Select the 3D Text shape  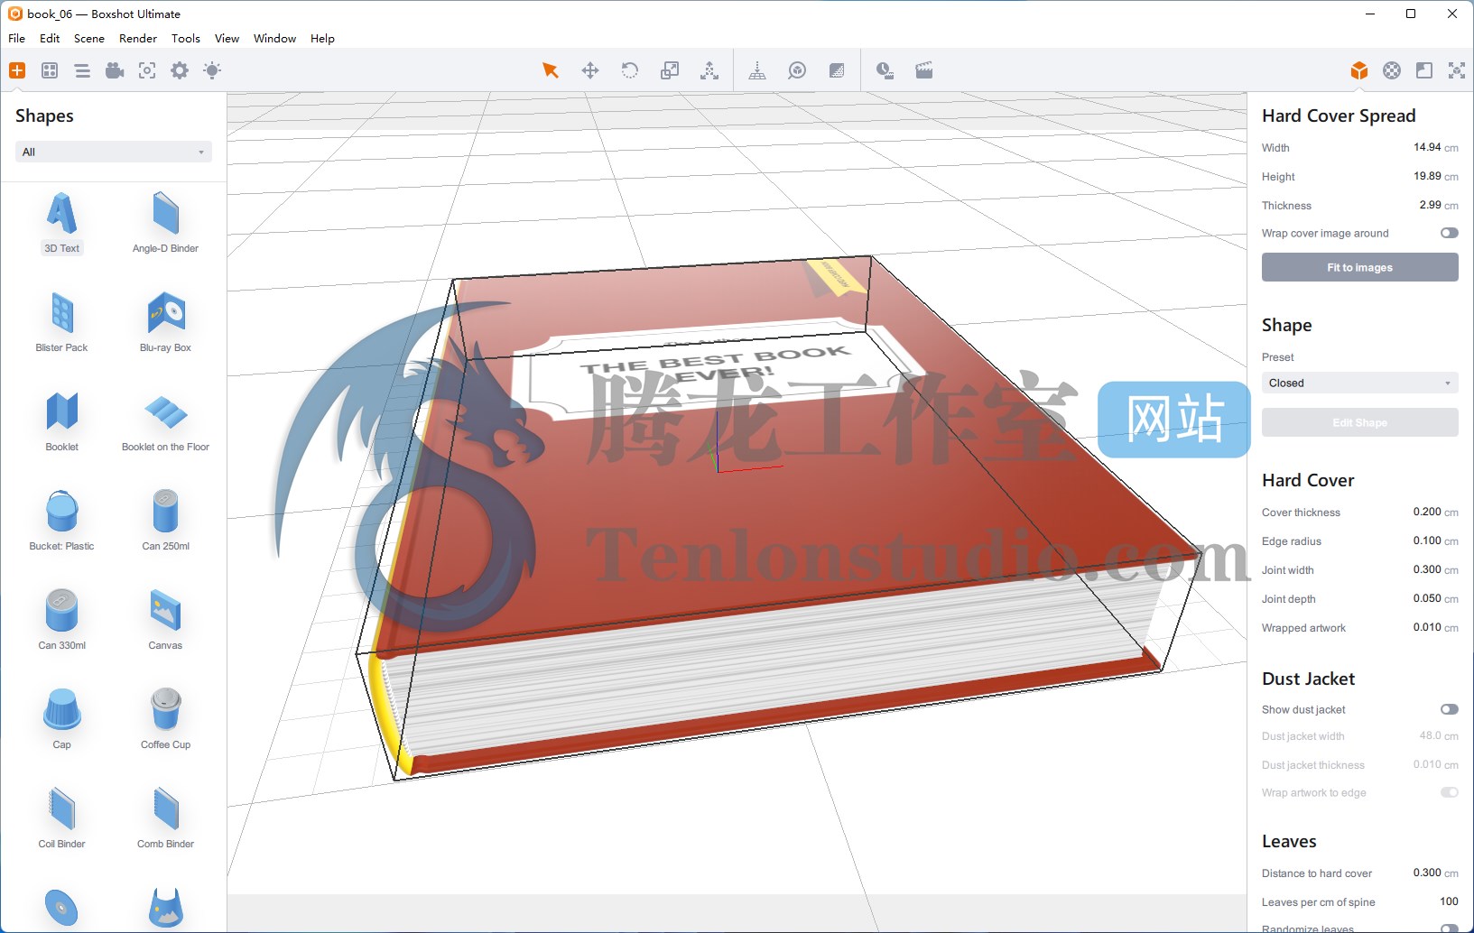click(62, 223)
